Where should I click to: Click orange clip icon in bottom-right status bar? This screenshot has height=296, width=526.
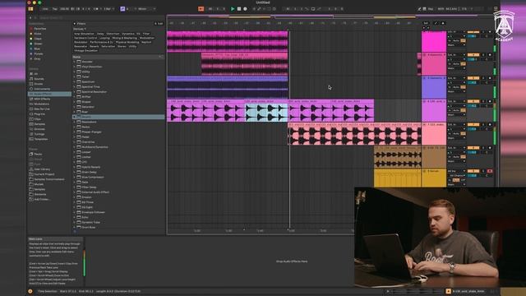pyautogui.click(x=449, y=291)
